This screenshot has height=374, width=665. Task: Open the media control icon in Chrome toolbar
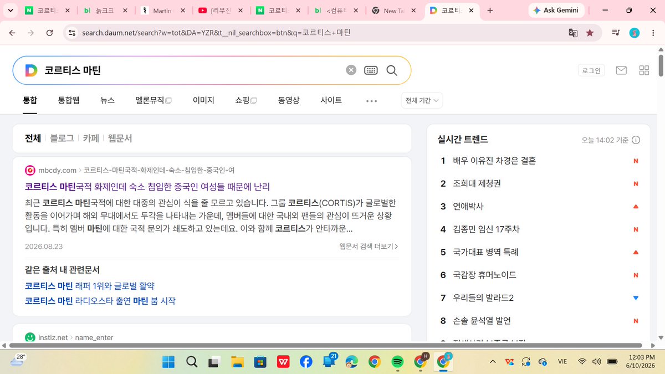click(x=616, y=33)
